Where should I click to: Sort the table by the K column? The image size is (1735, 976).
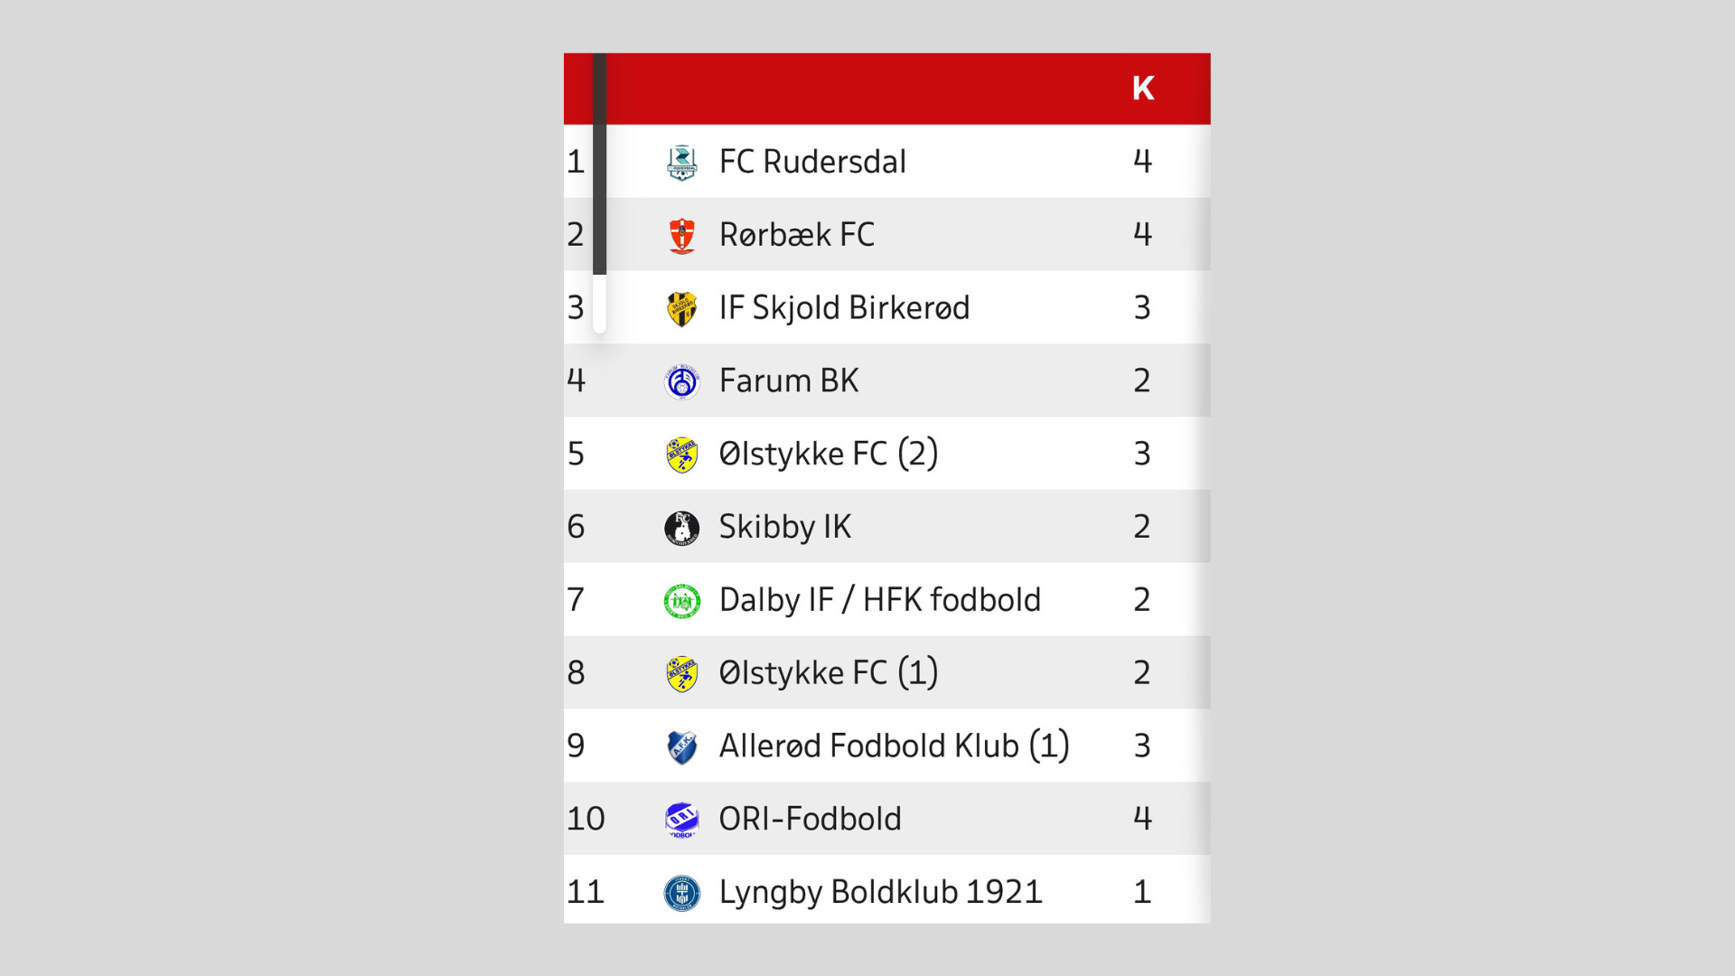tap(1142, 88)
